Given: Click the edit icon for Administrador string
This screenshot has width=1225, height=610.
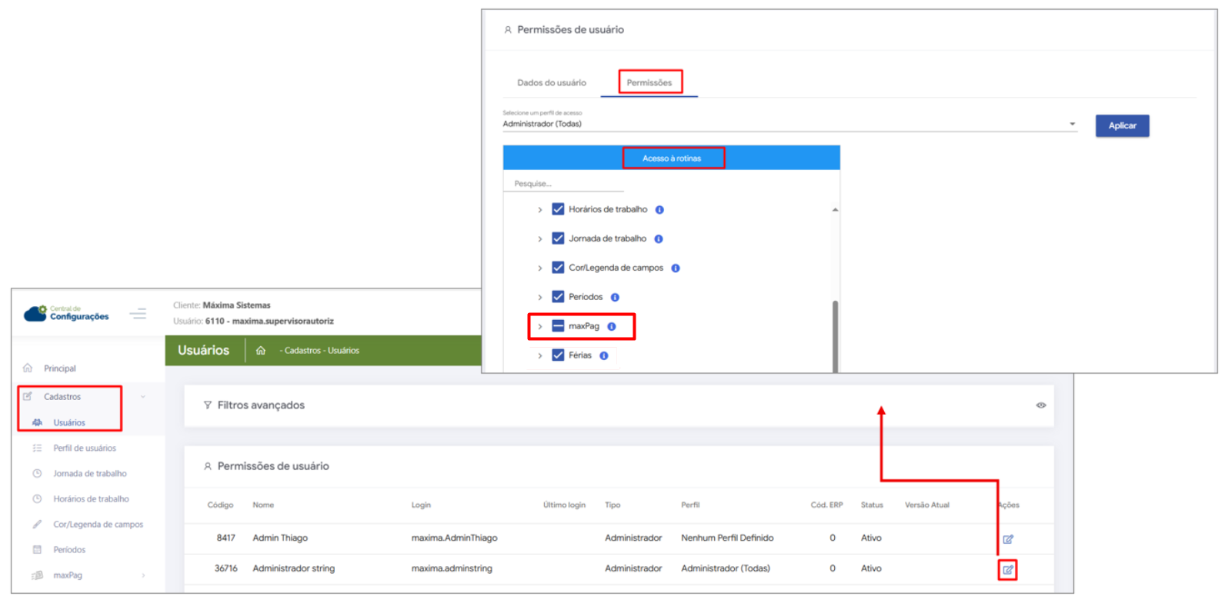Looking at the screenshot, I should click(1007, 570).
